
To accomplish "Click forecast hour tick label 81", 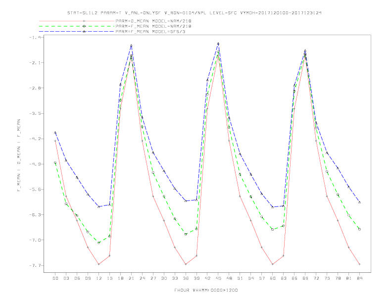I will [349, 278].
